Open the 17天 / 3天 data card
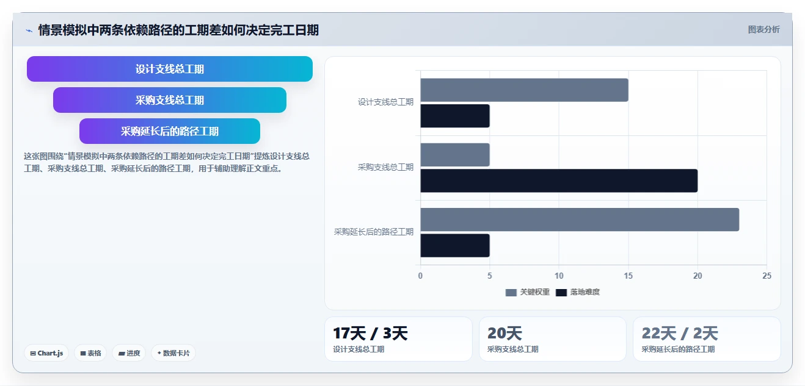 click(398, 339)
